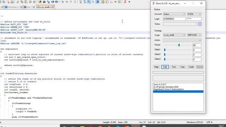
Task: Undo the last edit via toolbar
Action: point(30,2)
